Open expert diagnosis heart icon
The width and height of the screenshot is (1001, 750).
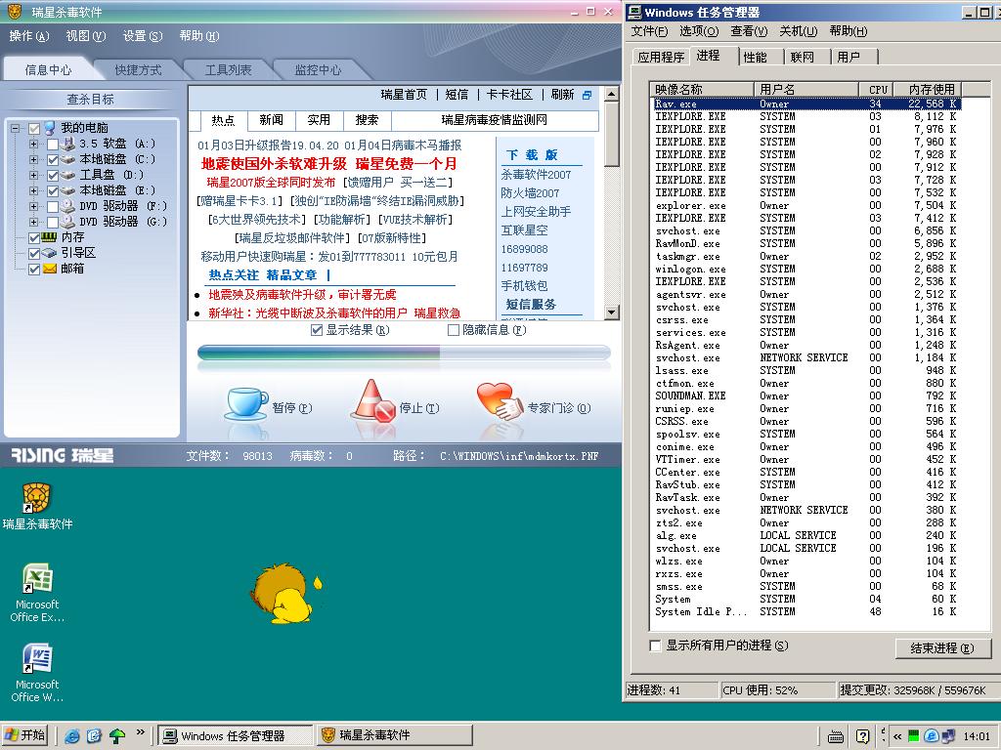(x=500, y=401)
